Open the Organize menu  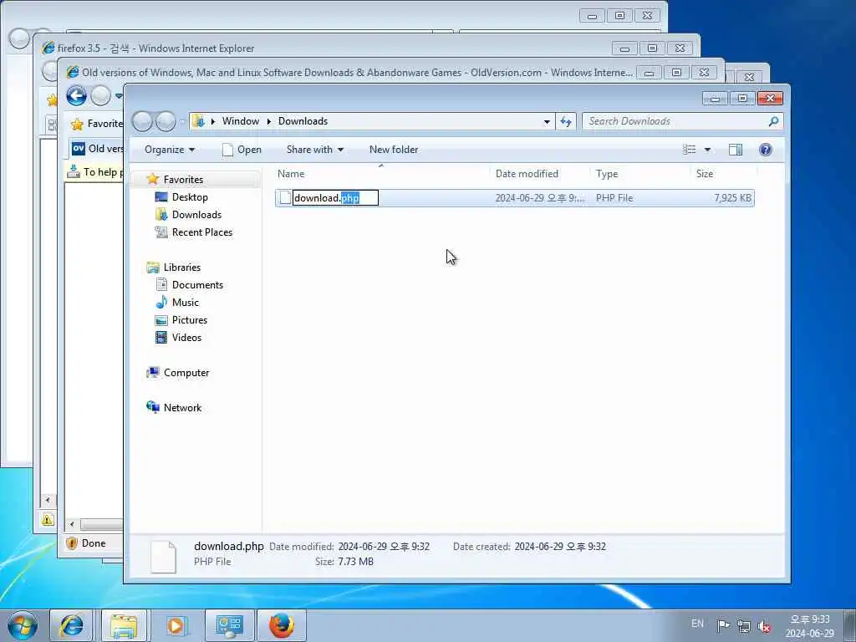pyautogui.click(x=169, y=150)
